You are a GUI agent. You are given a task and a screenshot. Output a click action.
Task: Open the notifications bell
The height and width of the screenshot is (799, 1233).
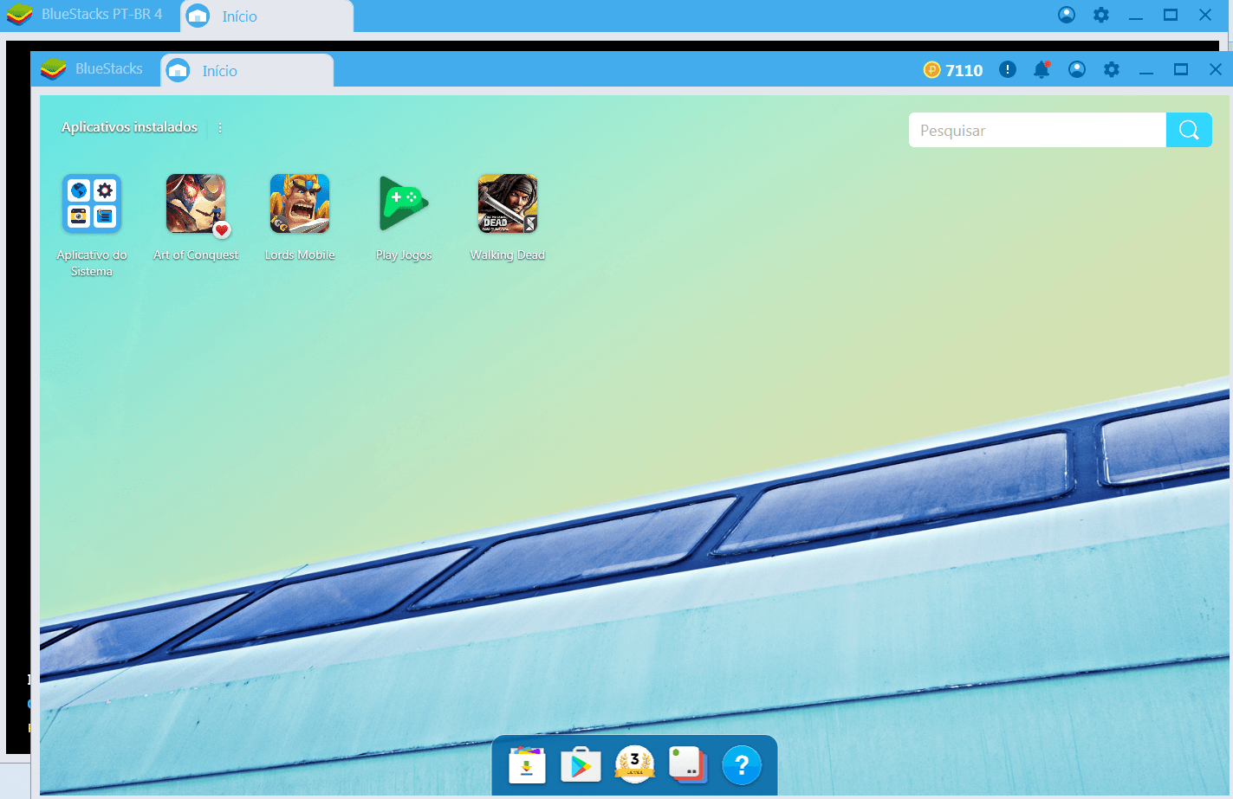[1042, 69]
